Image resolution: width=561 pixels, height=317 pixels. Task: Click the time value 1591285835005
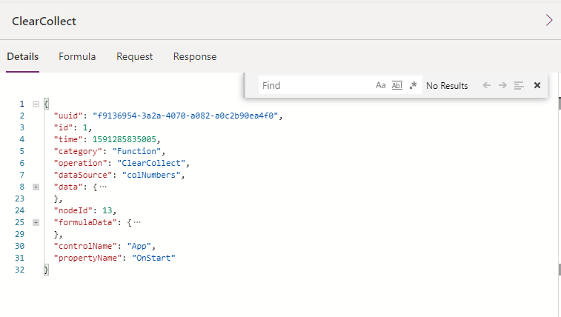click(x=125, y=139)
